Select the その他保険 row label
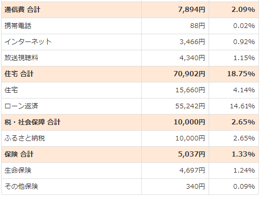The image size is (260, 197). [x=21, y=187]
